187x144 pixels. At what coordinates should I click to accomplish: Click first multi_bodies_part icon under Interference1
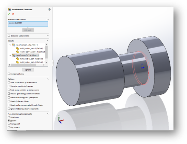[17, 48]
